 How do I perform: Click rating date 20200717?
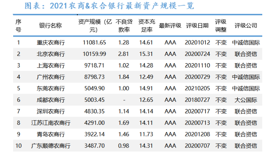[x=197, y=111]
